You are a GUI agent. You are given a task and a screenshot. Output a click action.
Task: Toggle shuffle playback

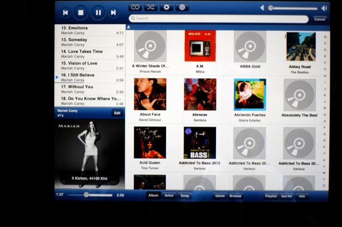(x=150, y=7)
